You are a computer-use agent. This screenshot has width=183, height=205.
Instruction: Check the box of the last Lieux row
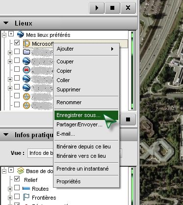click(17, 105)
